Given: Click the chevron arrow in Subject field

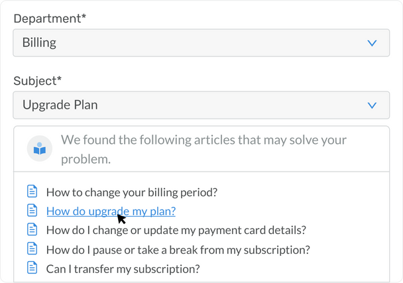Looking at the screenshot, I should (x=372, y=105).
